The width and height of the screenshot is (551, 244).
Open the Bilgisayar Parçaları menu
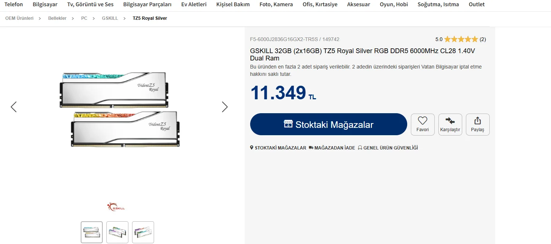click(x=147, y=4)
